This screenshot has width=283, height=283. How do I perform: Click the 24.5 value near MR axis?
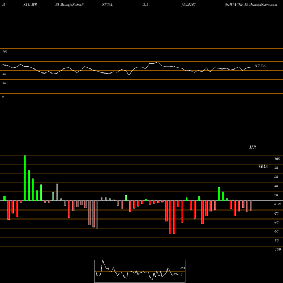pyautogui.click(x=263, y=166)
